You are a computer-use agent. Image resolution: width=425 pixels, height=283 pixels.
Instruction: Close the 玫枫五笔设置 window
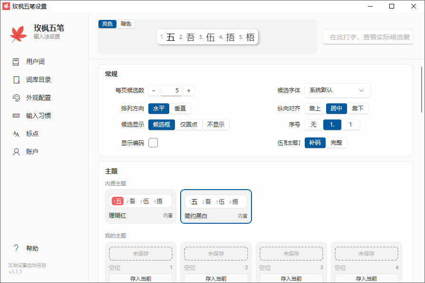click(413, 6)
